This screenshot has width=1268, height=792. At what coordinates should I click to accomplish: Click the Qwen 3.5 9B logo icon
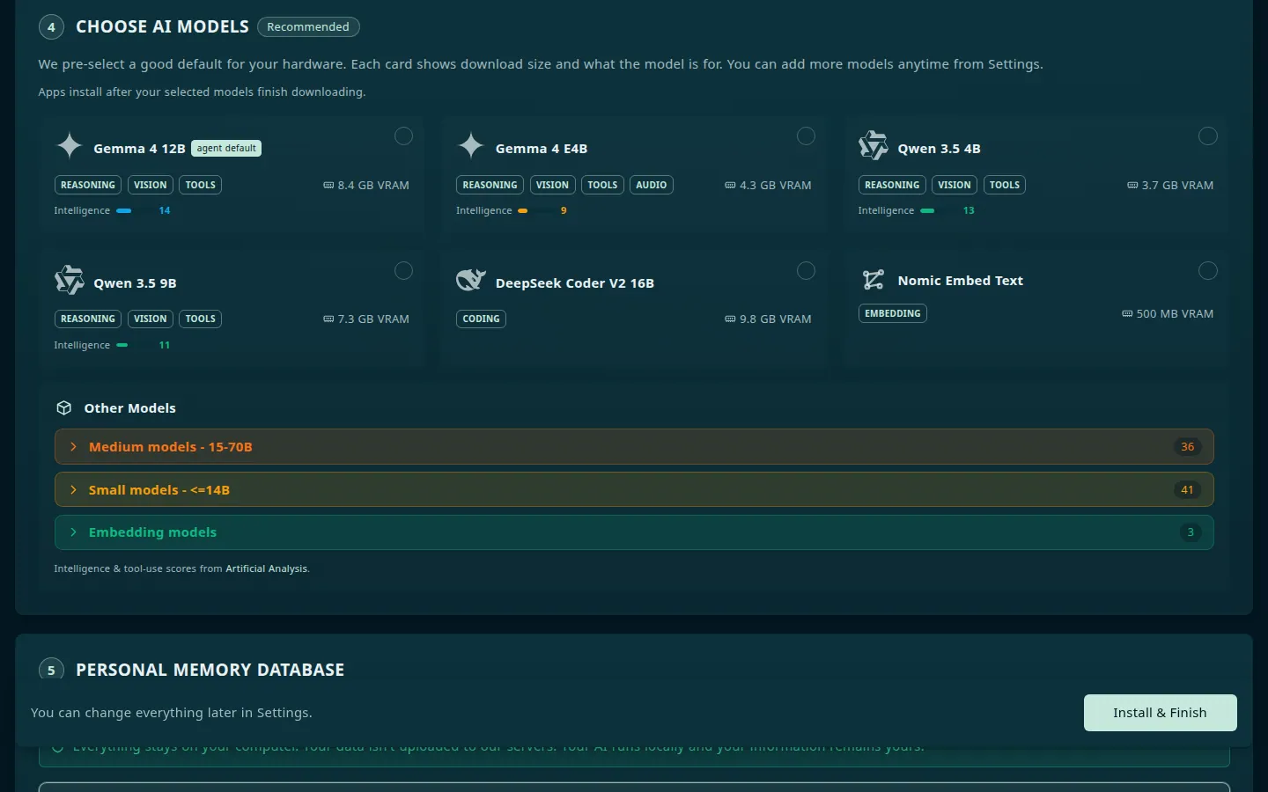tap(70, 280)
